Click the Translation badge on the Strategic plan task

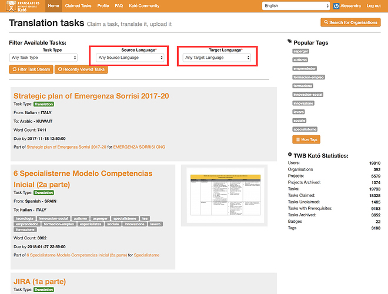(x=44, y=104)
